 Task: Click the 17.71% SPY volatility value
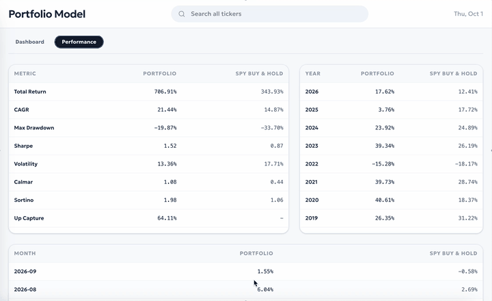(273, 164)
